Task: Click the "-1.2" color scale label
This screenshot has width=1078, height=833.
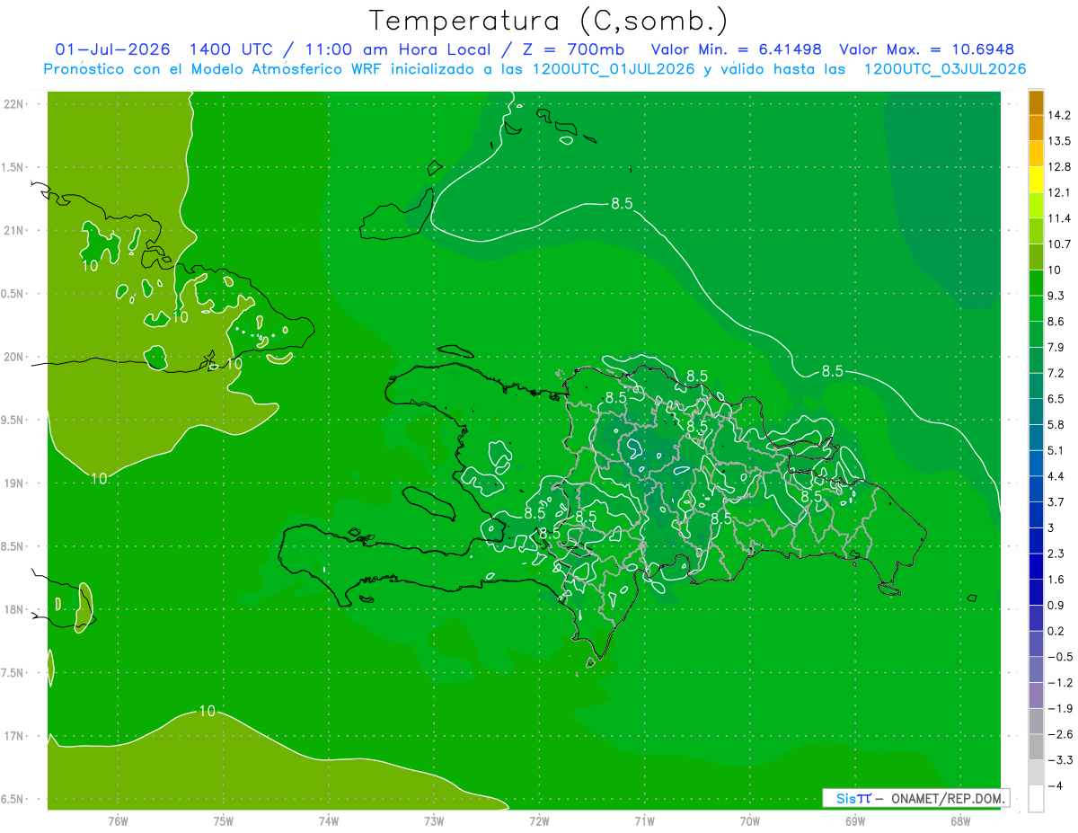Action: 1061,683
